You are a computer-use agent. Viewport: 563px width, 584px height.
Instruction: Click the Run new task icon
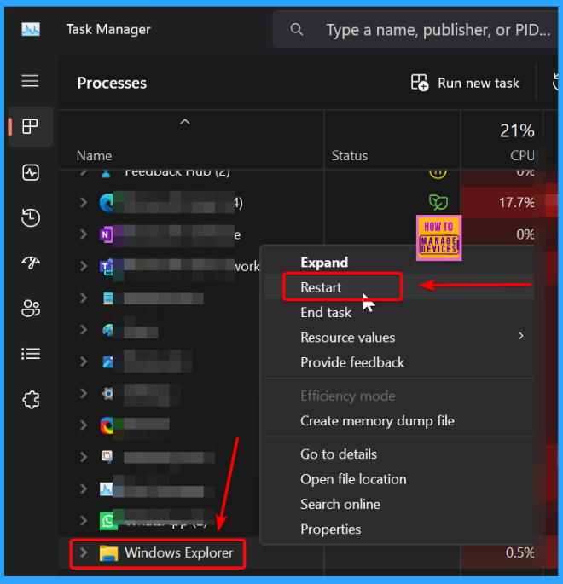(x=420, y=83)
